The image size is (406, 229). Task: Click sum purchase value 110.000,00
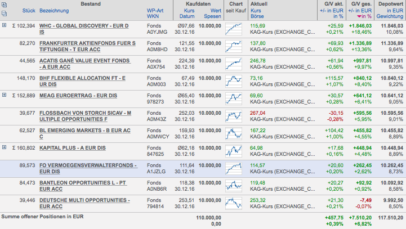point(209,218)
